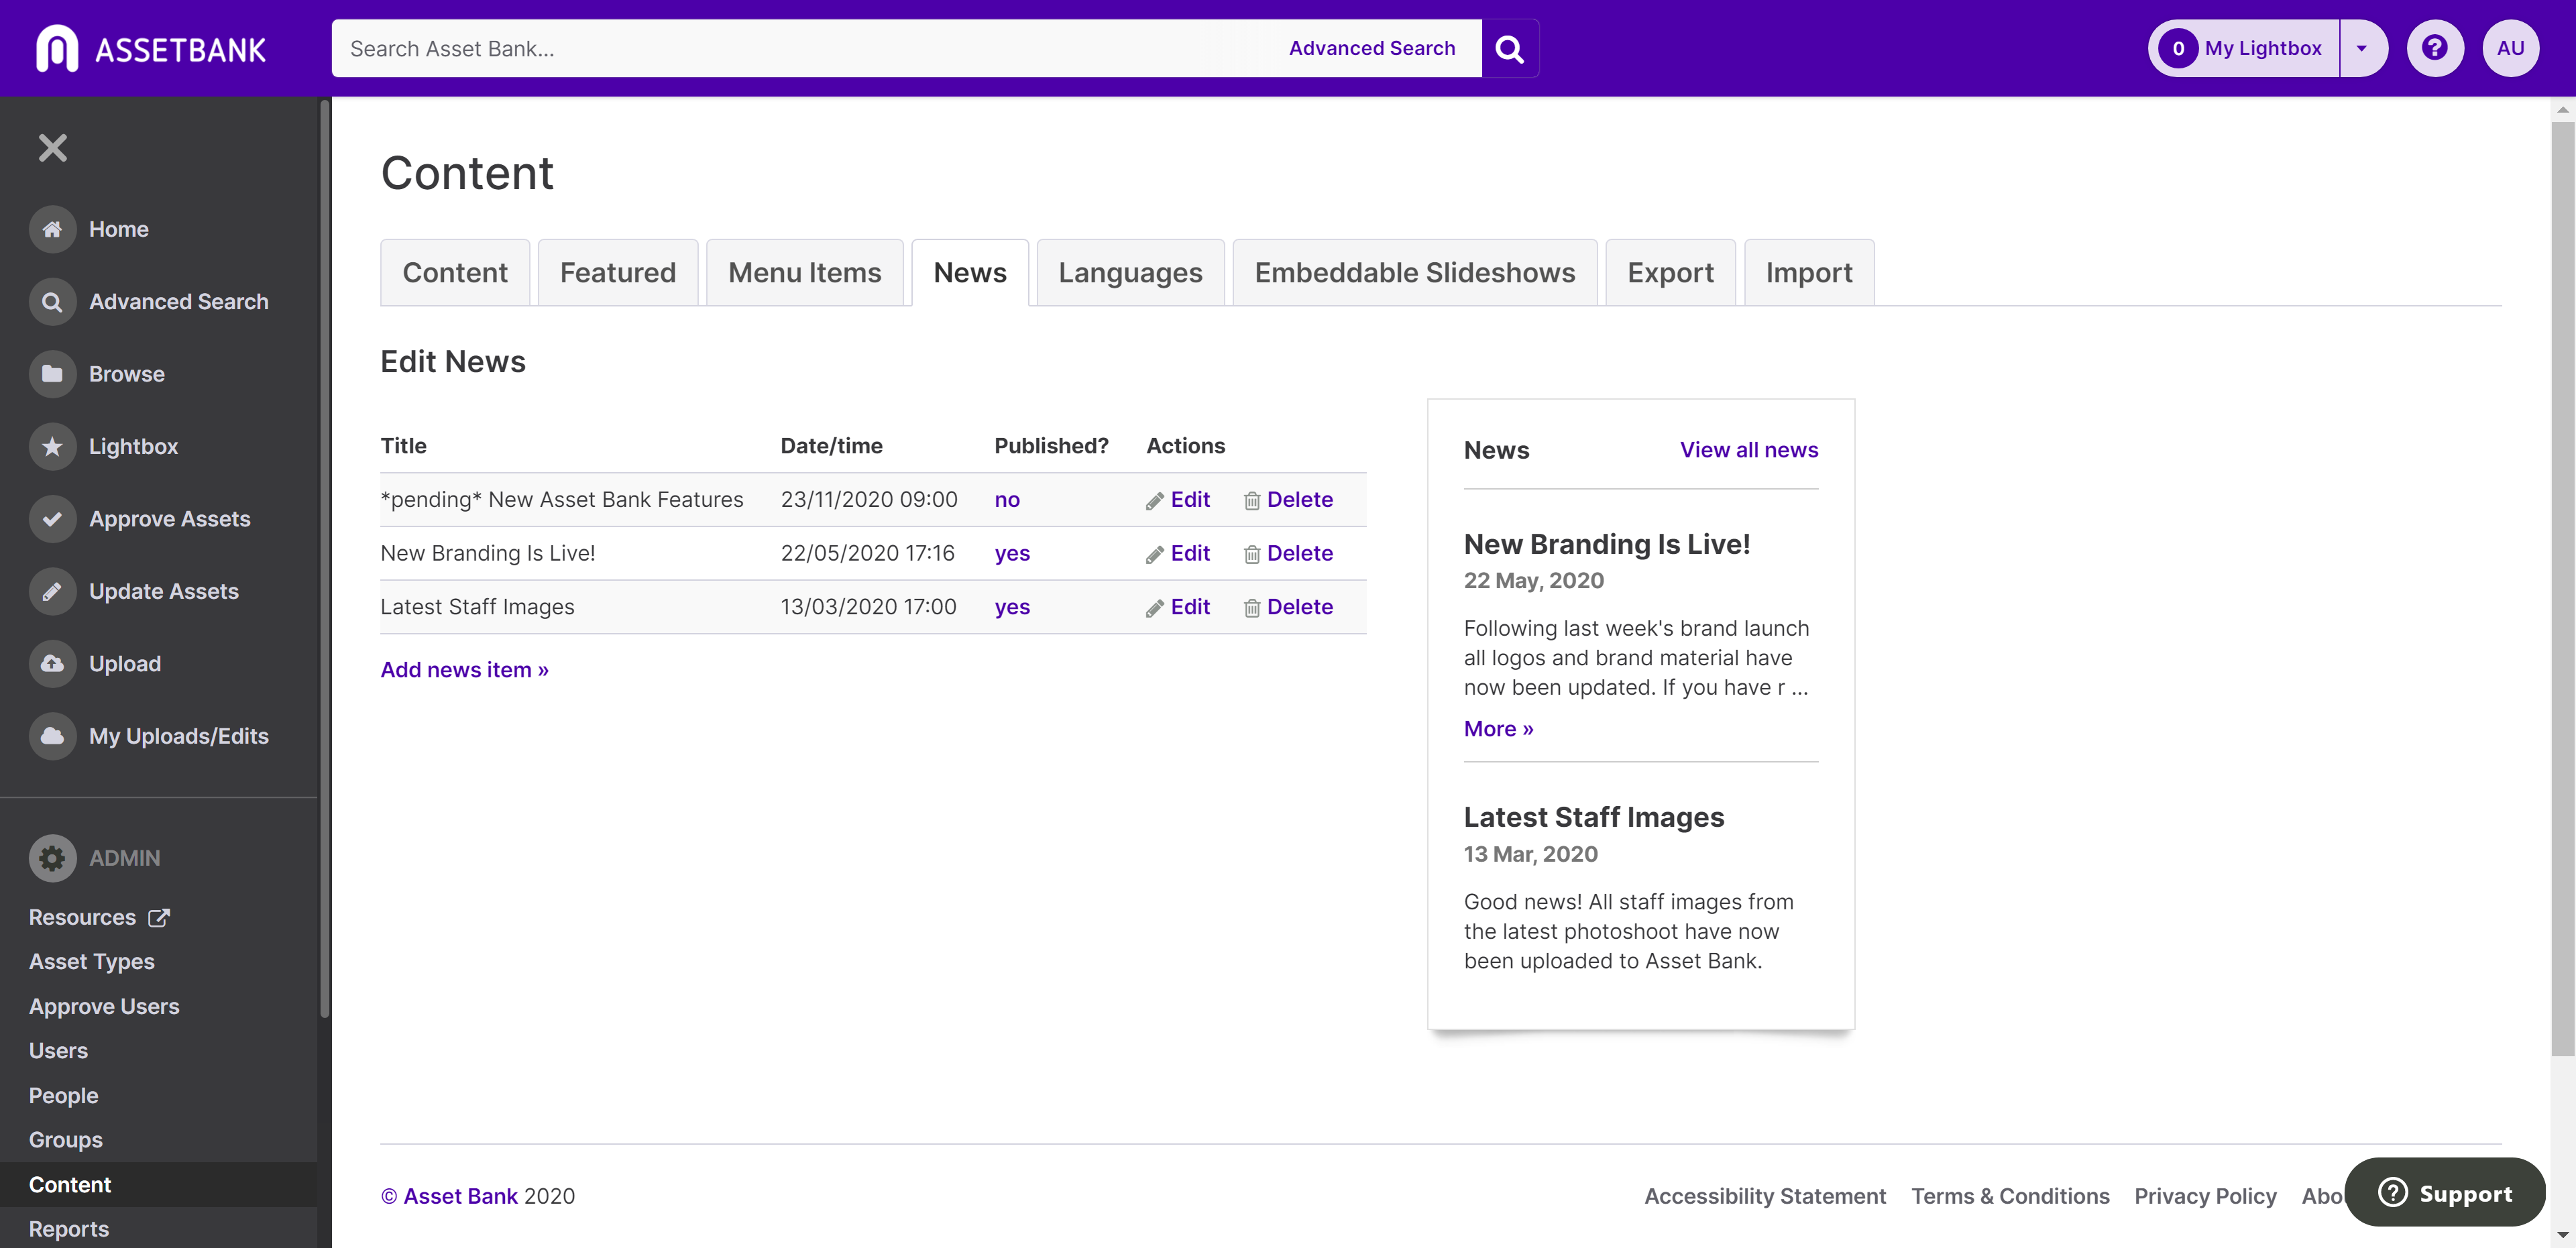Image resolution: width=2576 pixels, height=1248 pixels.
Task: Click the Approve Assets checkmark icon
Action: click(x=52, y=519)
